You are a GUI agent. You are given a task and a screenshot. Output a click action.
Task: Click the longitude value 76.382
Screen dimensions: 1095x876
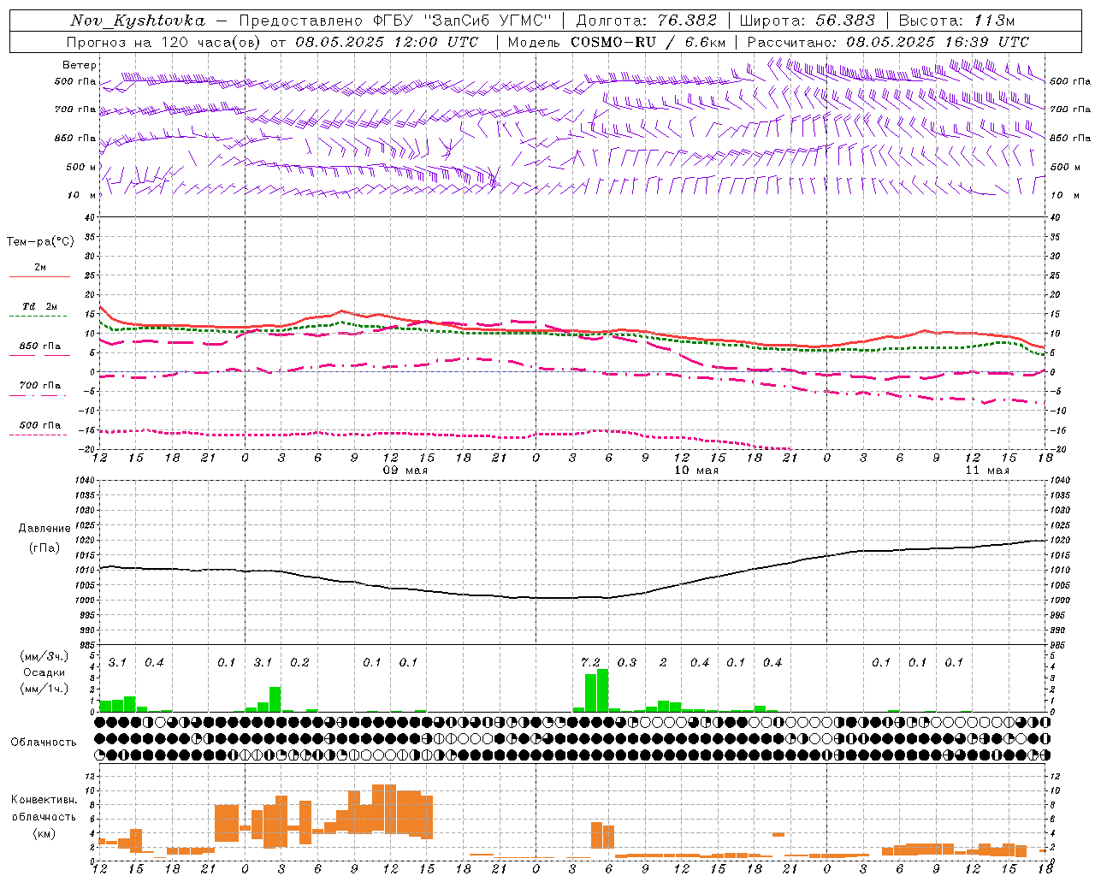(x=688, y=21)
